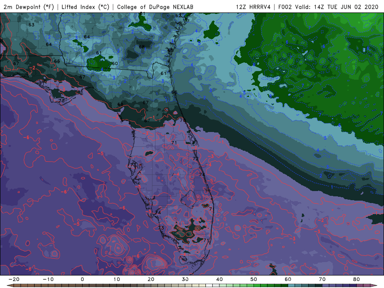
Task: Click the "Lifted Index (°C)" title text
Action: pyautogui.click(x=85, y=7)
